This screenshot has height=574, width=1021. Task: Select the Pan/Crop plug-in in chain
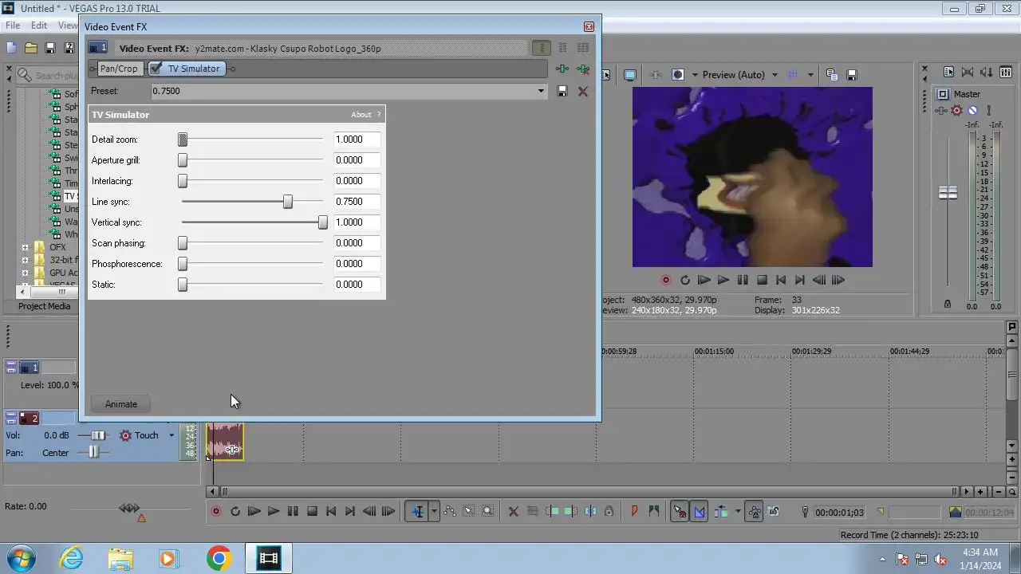pos(119,69)
